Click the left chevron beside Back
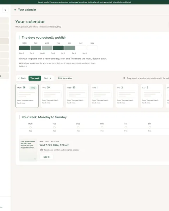This screenshot has width=169, height=211. coord(19,78)
